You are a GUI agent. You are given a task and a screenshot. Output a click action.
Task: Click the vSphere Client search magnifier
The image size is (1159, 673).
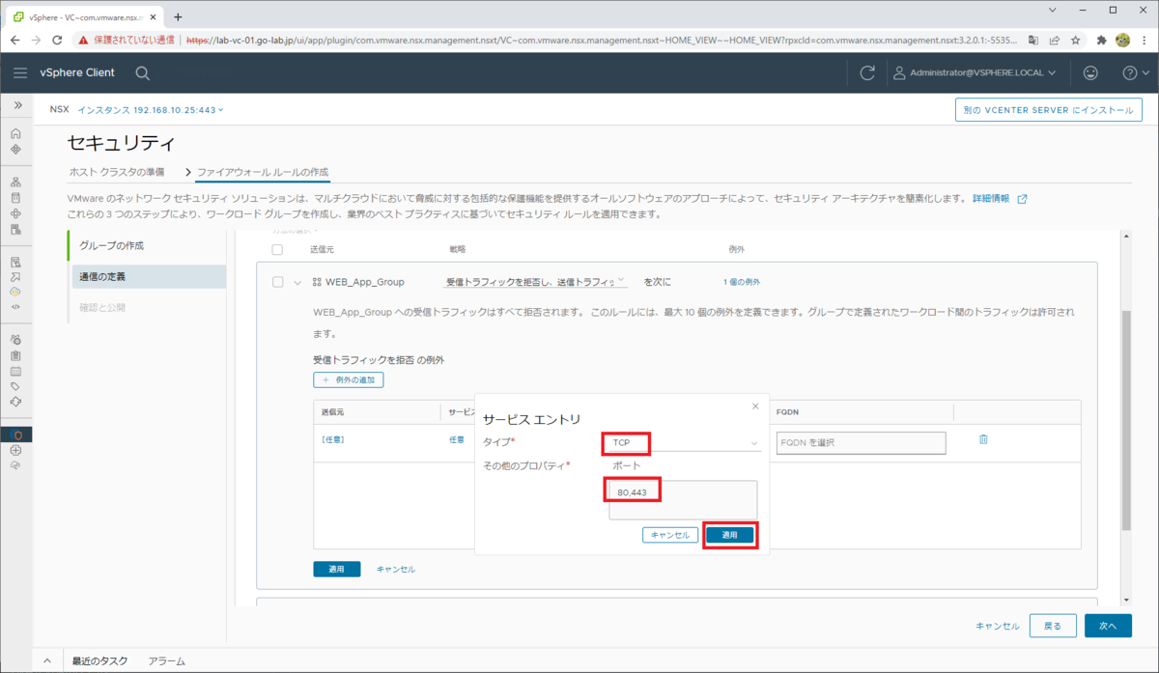142,72
